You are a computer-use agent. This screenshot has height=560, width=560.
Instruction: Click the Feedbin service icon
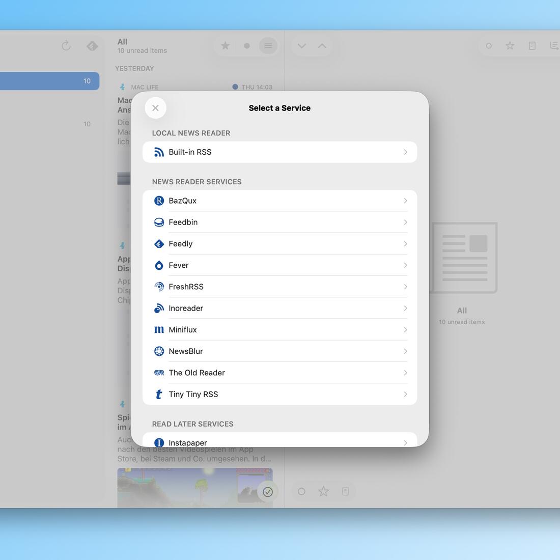[159, 222]
